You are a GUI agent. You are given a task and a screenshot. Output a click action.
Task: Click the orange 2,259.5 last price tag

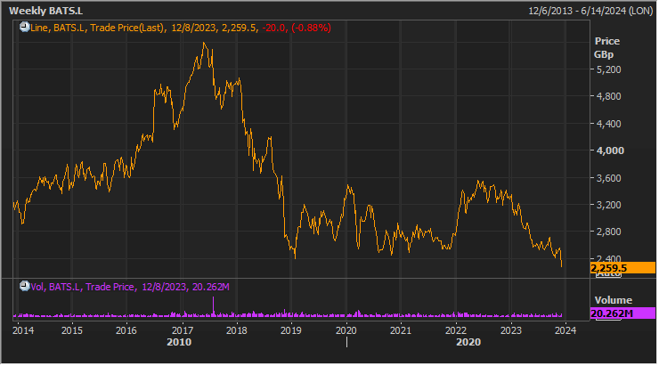coord(622,268)
